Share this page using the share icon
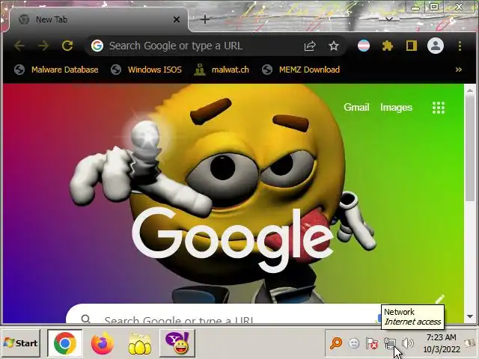Image resolution: width=479 pixels, height=359 pixels. click(310, 46)
